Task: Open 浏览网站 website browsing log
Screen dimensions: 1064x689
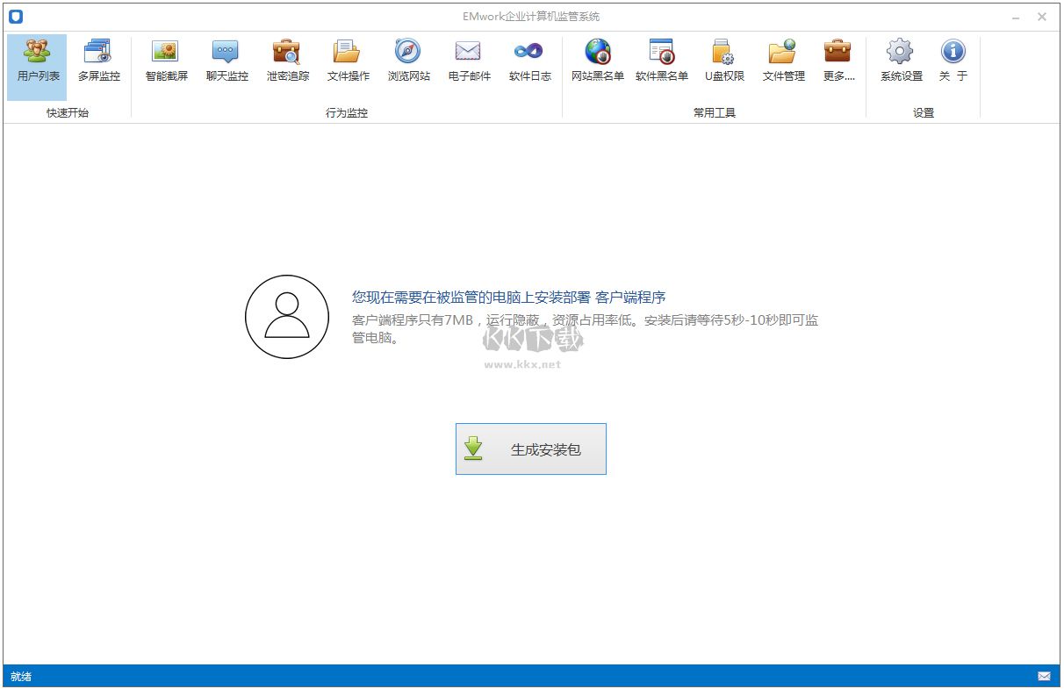Action: 408,61
